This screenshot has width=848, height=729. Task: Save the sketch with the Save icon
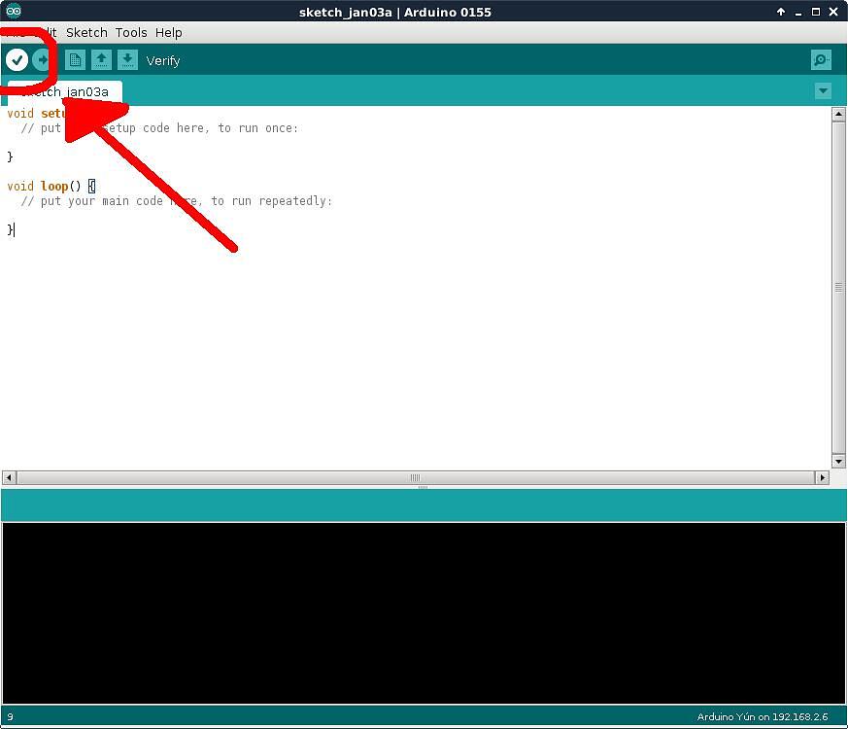pos(127,59)
